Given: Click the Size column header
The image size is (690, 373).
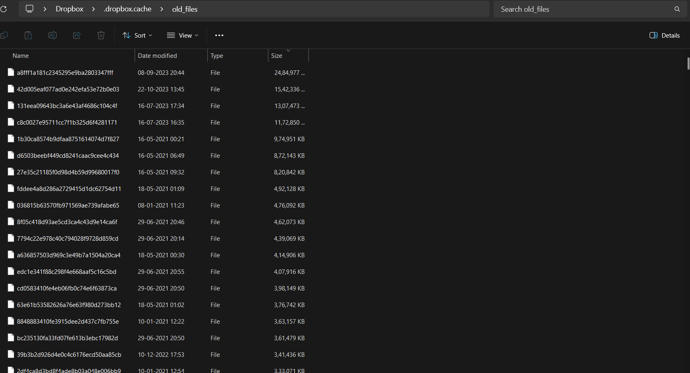Looking at the screenshot, I should [x=277, y=56].
